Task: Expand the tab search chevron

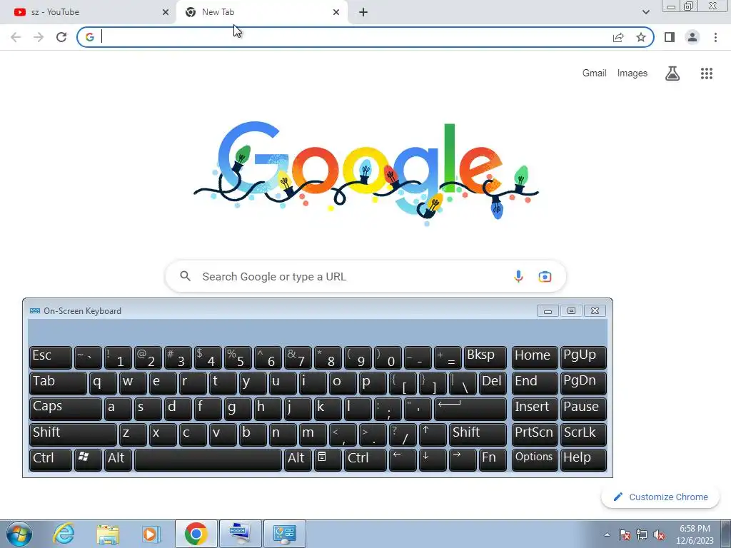Action: pyautogui.click(x=645, y=12)
